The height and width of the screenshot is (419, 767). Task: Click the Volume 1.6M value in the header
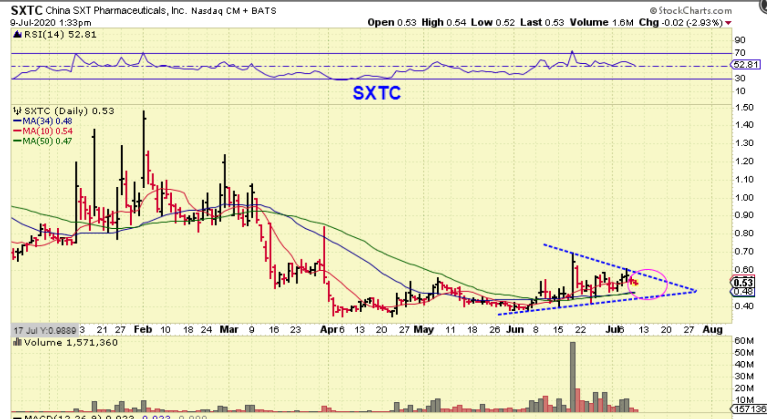601,22
